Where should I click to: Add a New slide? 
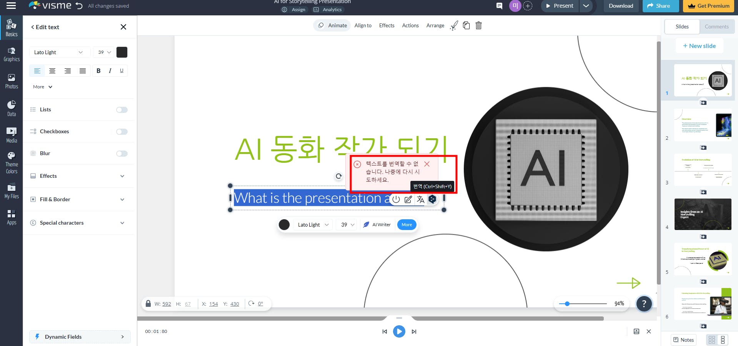[700, 46]
